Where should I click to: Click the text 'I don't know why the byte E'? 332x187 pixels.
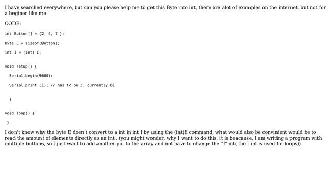point(38,132)
